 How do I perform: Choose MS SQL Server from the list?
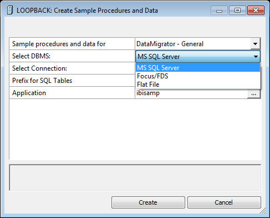pyautogui.click(x=198, y=68)
